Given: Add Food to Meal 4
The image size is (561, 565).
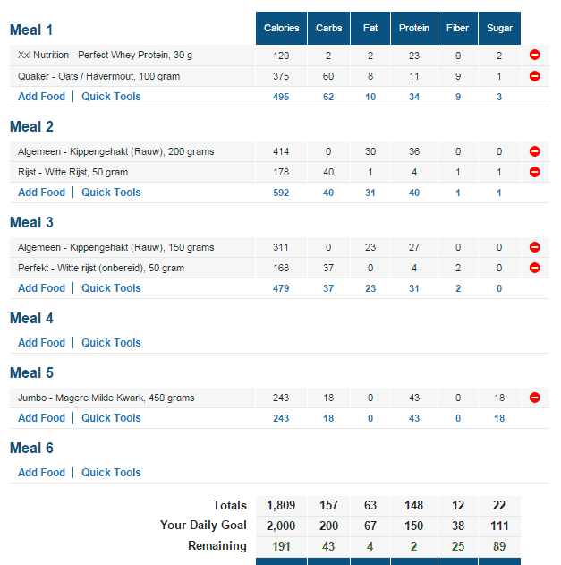Looking at the screenshot, I should (41, 343).
